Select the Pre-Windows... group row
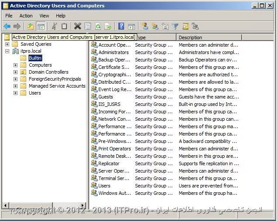Screen dimensions: 277x221 [x=164, y=141]
